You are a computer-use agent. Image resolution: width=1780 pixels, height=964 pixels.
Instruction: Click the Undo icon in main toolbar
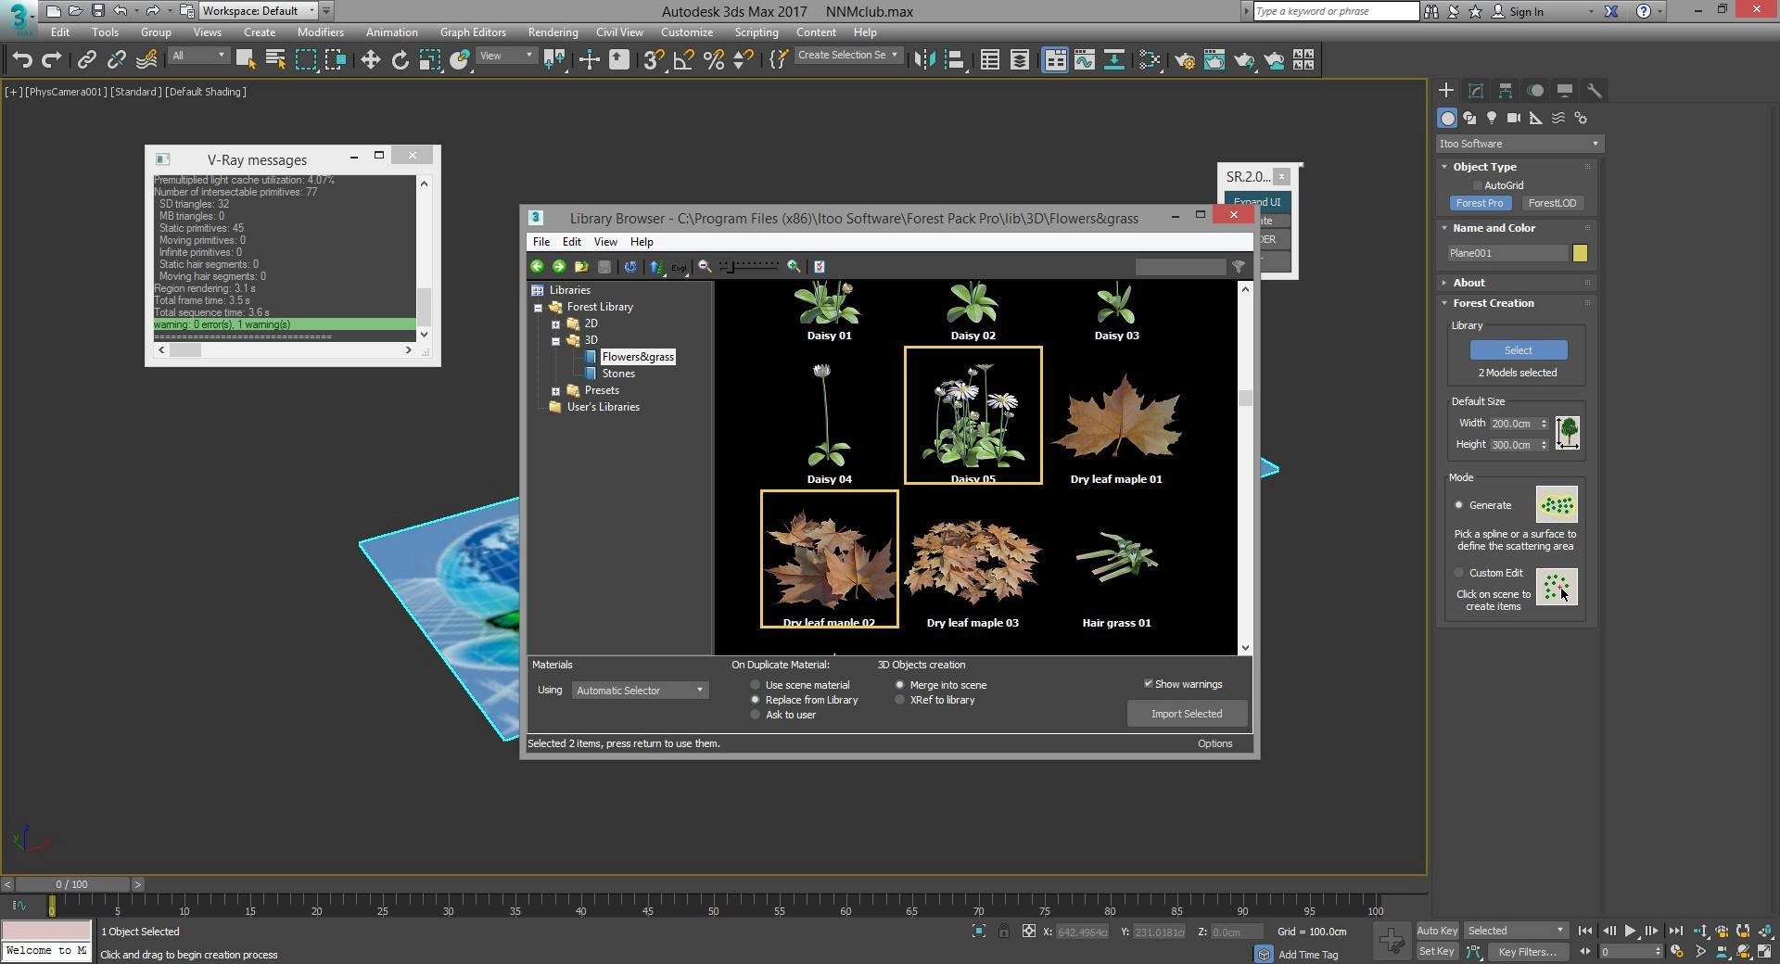[22, 60]
